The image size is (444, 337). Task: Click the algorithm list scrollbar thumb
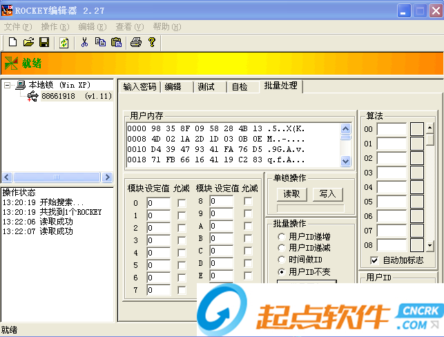(429, 139)
